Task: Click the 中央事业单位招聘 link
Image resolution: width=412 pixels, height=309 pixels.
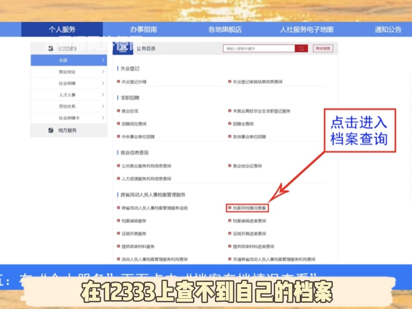Action: tap(138, 137)
